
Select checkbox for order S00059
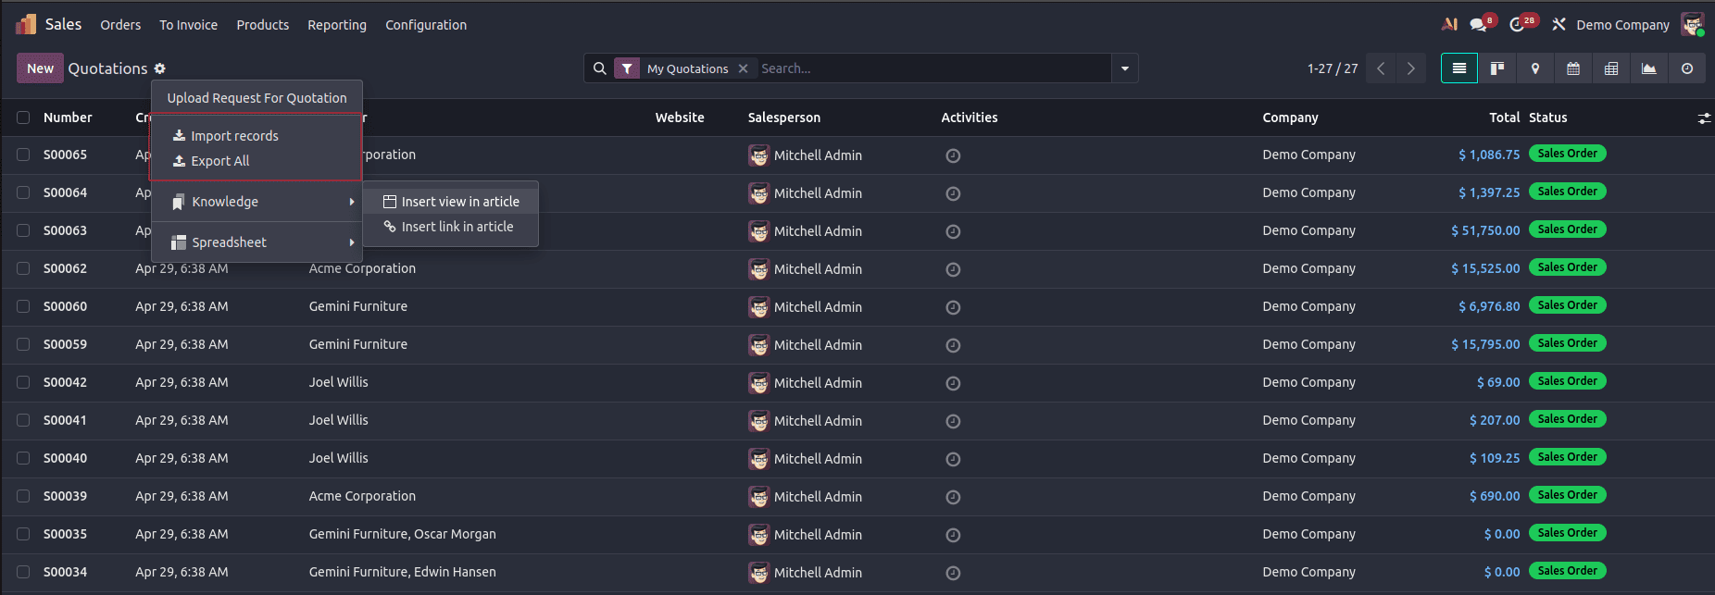(x=23, y=344)
